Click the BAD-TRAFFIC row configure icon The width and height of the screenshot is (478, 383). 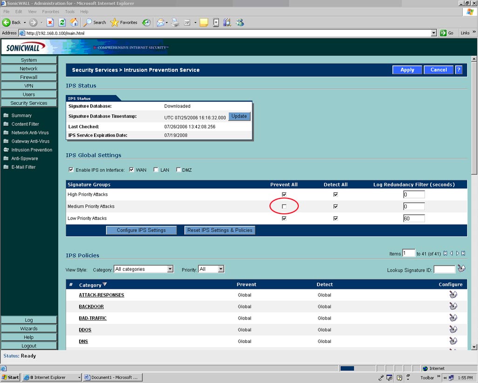[453, 318]
